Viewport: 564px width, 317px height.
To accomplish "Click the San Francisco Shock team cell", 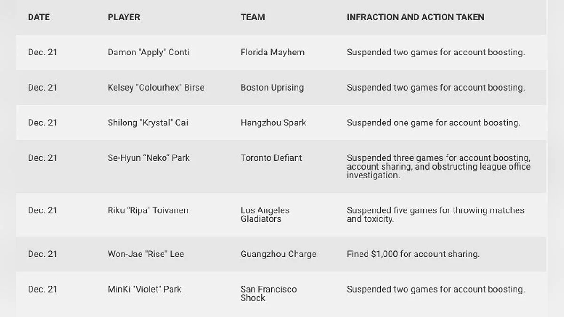I will pos(268,294).
